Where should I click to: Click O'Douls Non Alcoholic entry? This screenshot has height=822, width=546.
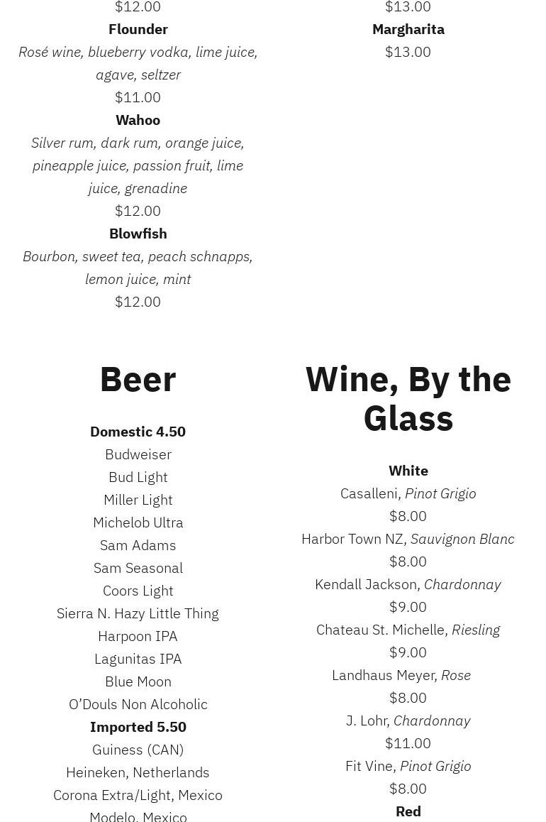(138, 704)
